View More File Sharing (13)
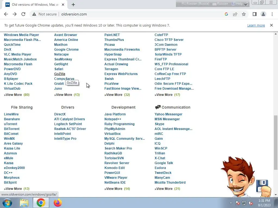The width and height of the screenshot is (278, 208). click(17, 189)
